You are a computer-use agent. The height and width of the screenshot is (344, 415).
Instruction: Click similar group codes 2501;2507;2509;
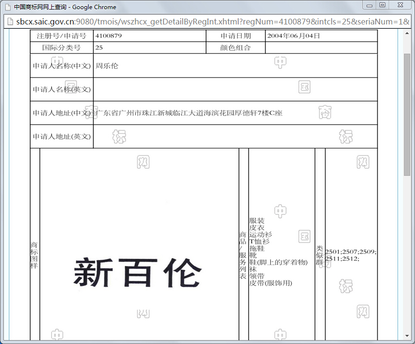pos(351,252)
